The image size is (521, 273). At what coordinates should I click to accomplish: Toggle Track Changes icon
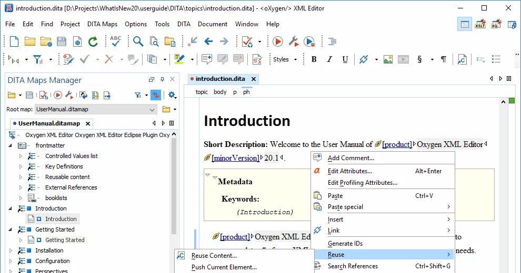[x=68, y=59]
